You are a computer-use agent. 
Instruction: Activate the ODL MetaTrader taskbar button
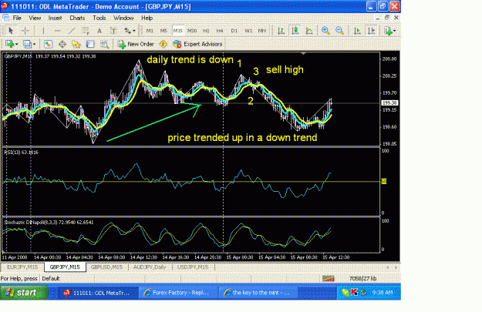[97, 293]
